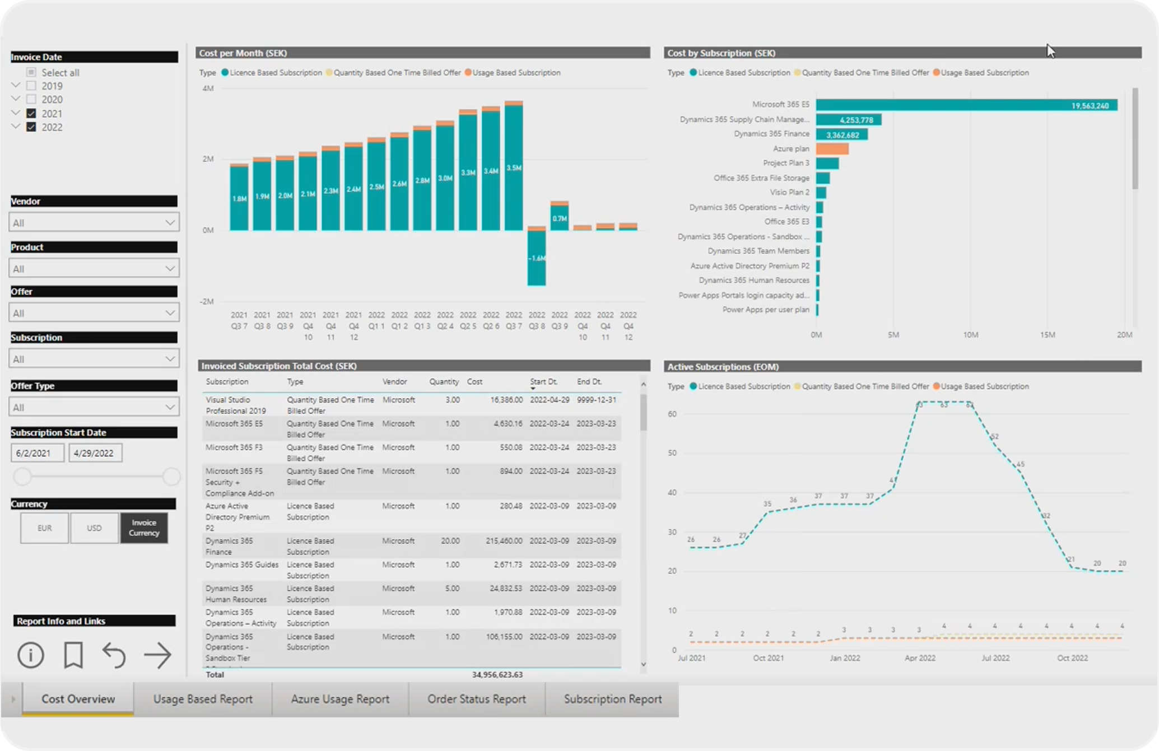
Task: Open the report info icon
Action: pyautogui.click(x=30, y=655)
